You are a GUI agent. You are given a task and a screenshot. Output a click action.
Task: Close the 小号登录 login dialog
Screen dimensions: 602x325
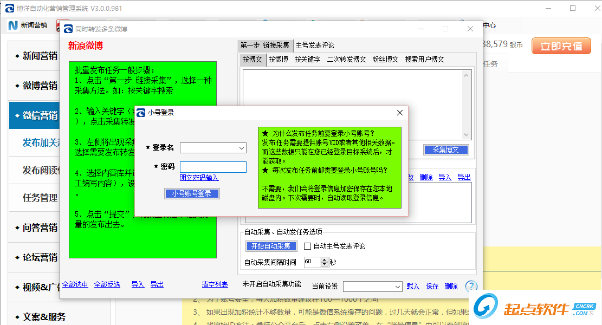[400, 113]
